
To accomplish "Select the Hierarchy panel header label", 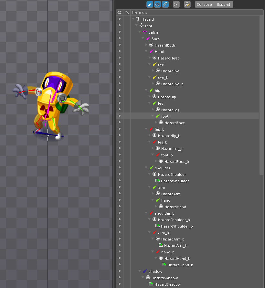I will tap(140, 12).
